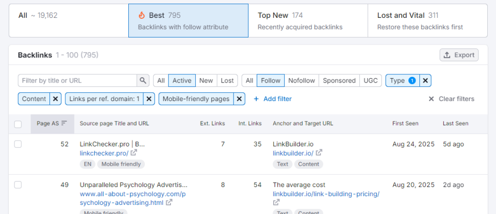
Task: Select All link attributes toggle
Action: coord(249,81)
